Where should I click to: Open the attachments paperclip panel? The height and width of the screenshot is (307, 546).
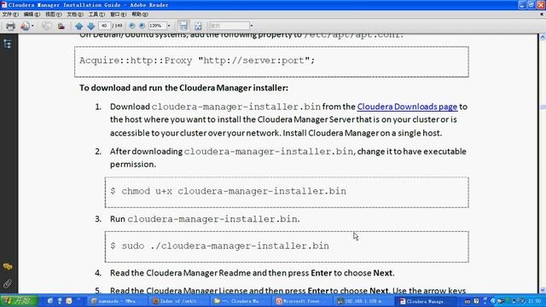click(x=8, y=284)
